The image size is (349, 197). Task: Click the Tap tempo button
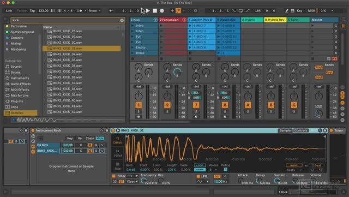(32, 10)
